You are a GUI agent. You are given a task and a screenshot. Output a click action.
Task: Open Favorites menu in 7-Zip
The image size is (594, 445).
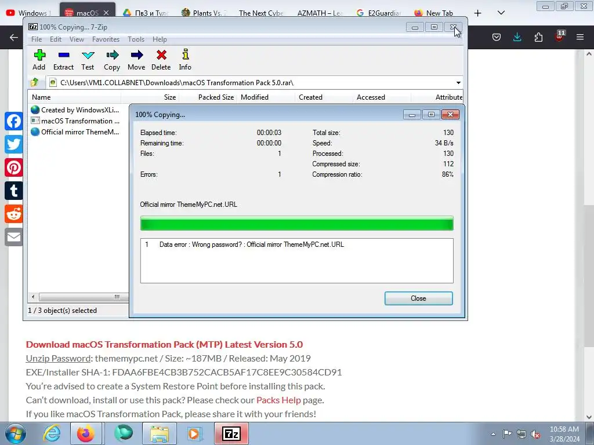[x=106, y=39]
